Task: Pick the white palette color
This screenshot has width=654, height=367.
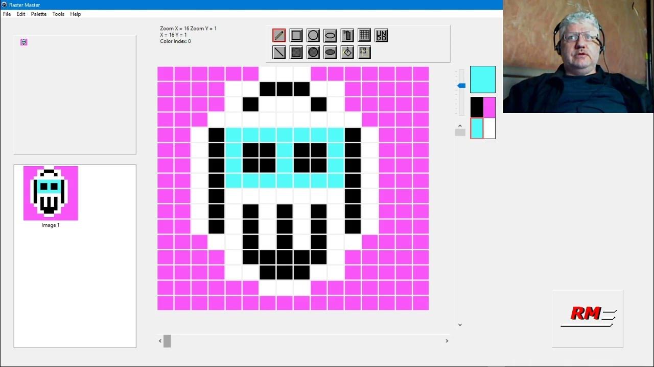Action: [489, 128]
